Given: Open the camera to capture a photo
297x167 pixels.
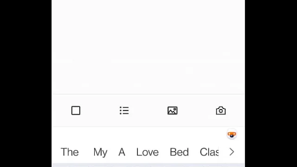Looking at the screenshot, I should (x=221, y=110).
